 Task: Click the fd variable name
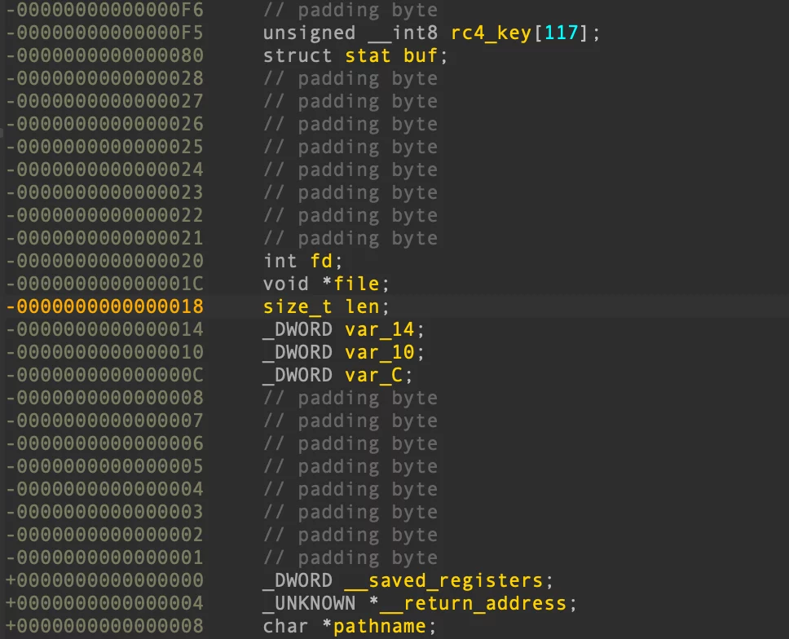pos(320,261)
